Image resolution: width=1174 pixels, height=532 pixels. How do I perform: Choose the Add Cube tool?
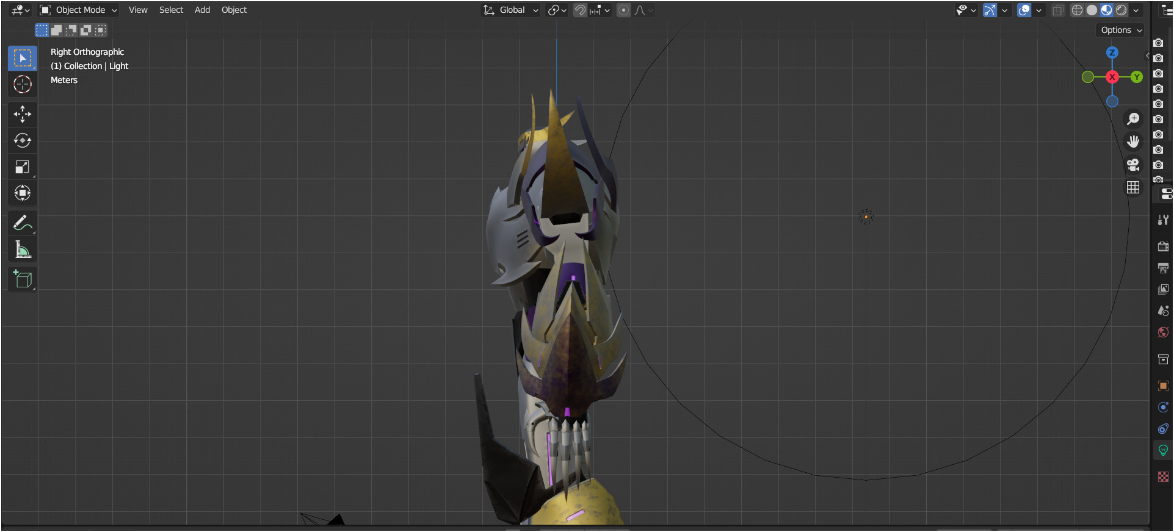pos(23,279)
